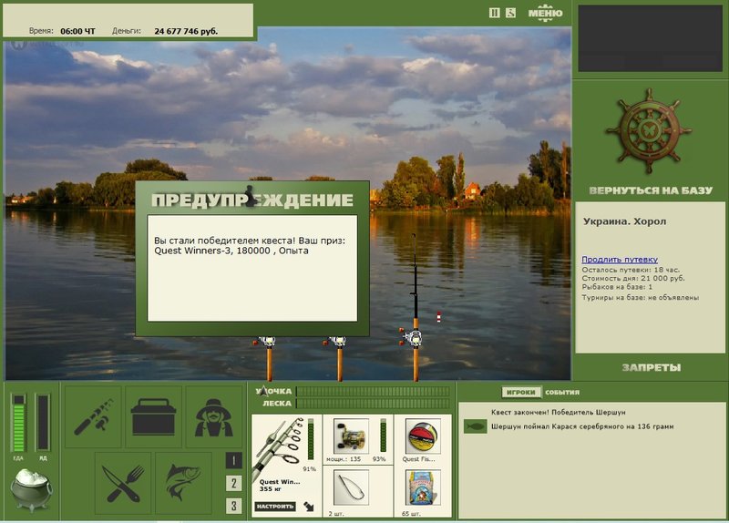Click the Продлить путевку link
Screen dimensions: 729x523
pos(620,260)
